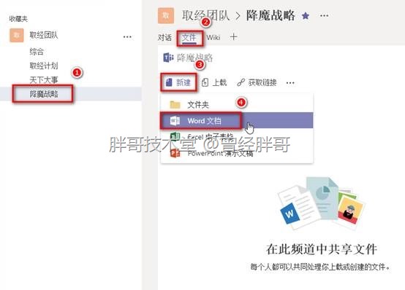Switch to the 对话 conversation tab
The height and width of the screenshot is (290, 405).
point(164,38)
